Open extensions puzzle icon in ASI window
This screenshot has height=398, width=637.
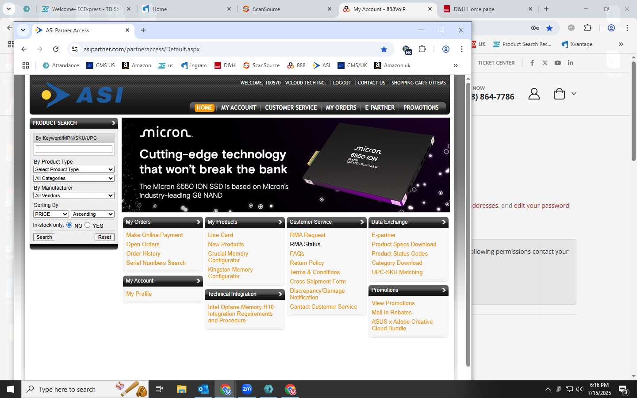[x=422, y=49]
